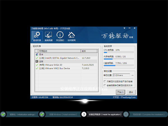Uncheck the VMware SVGA 3D driver

point(37,65)
